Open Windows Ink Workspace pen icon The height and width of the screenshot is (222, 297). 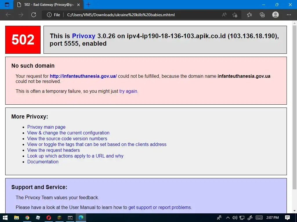[250, 218]
